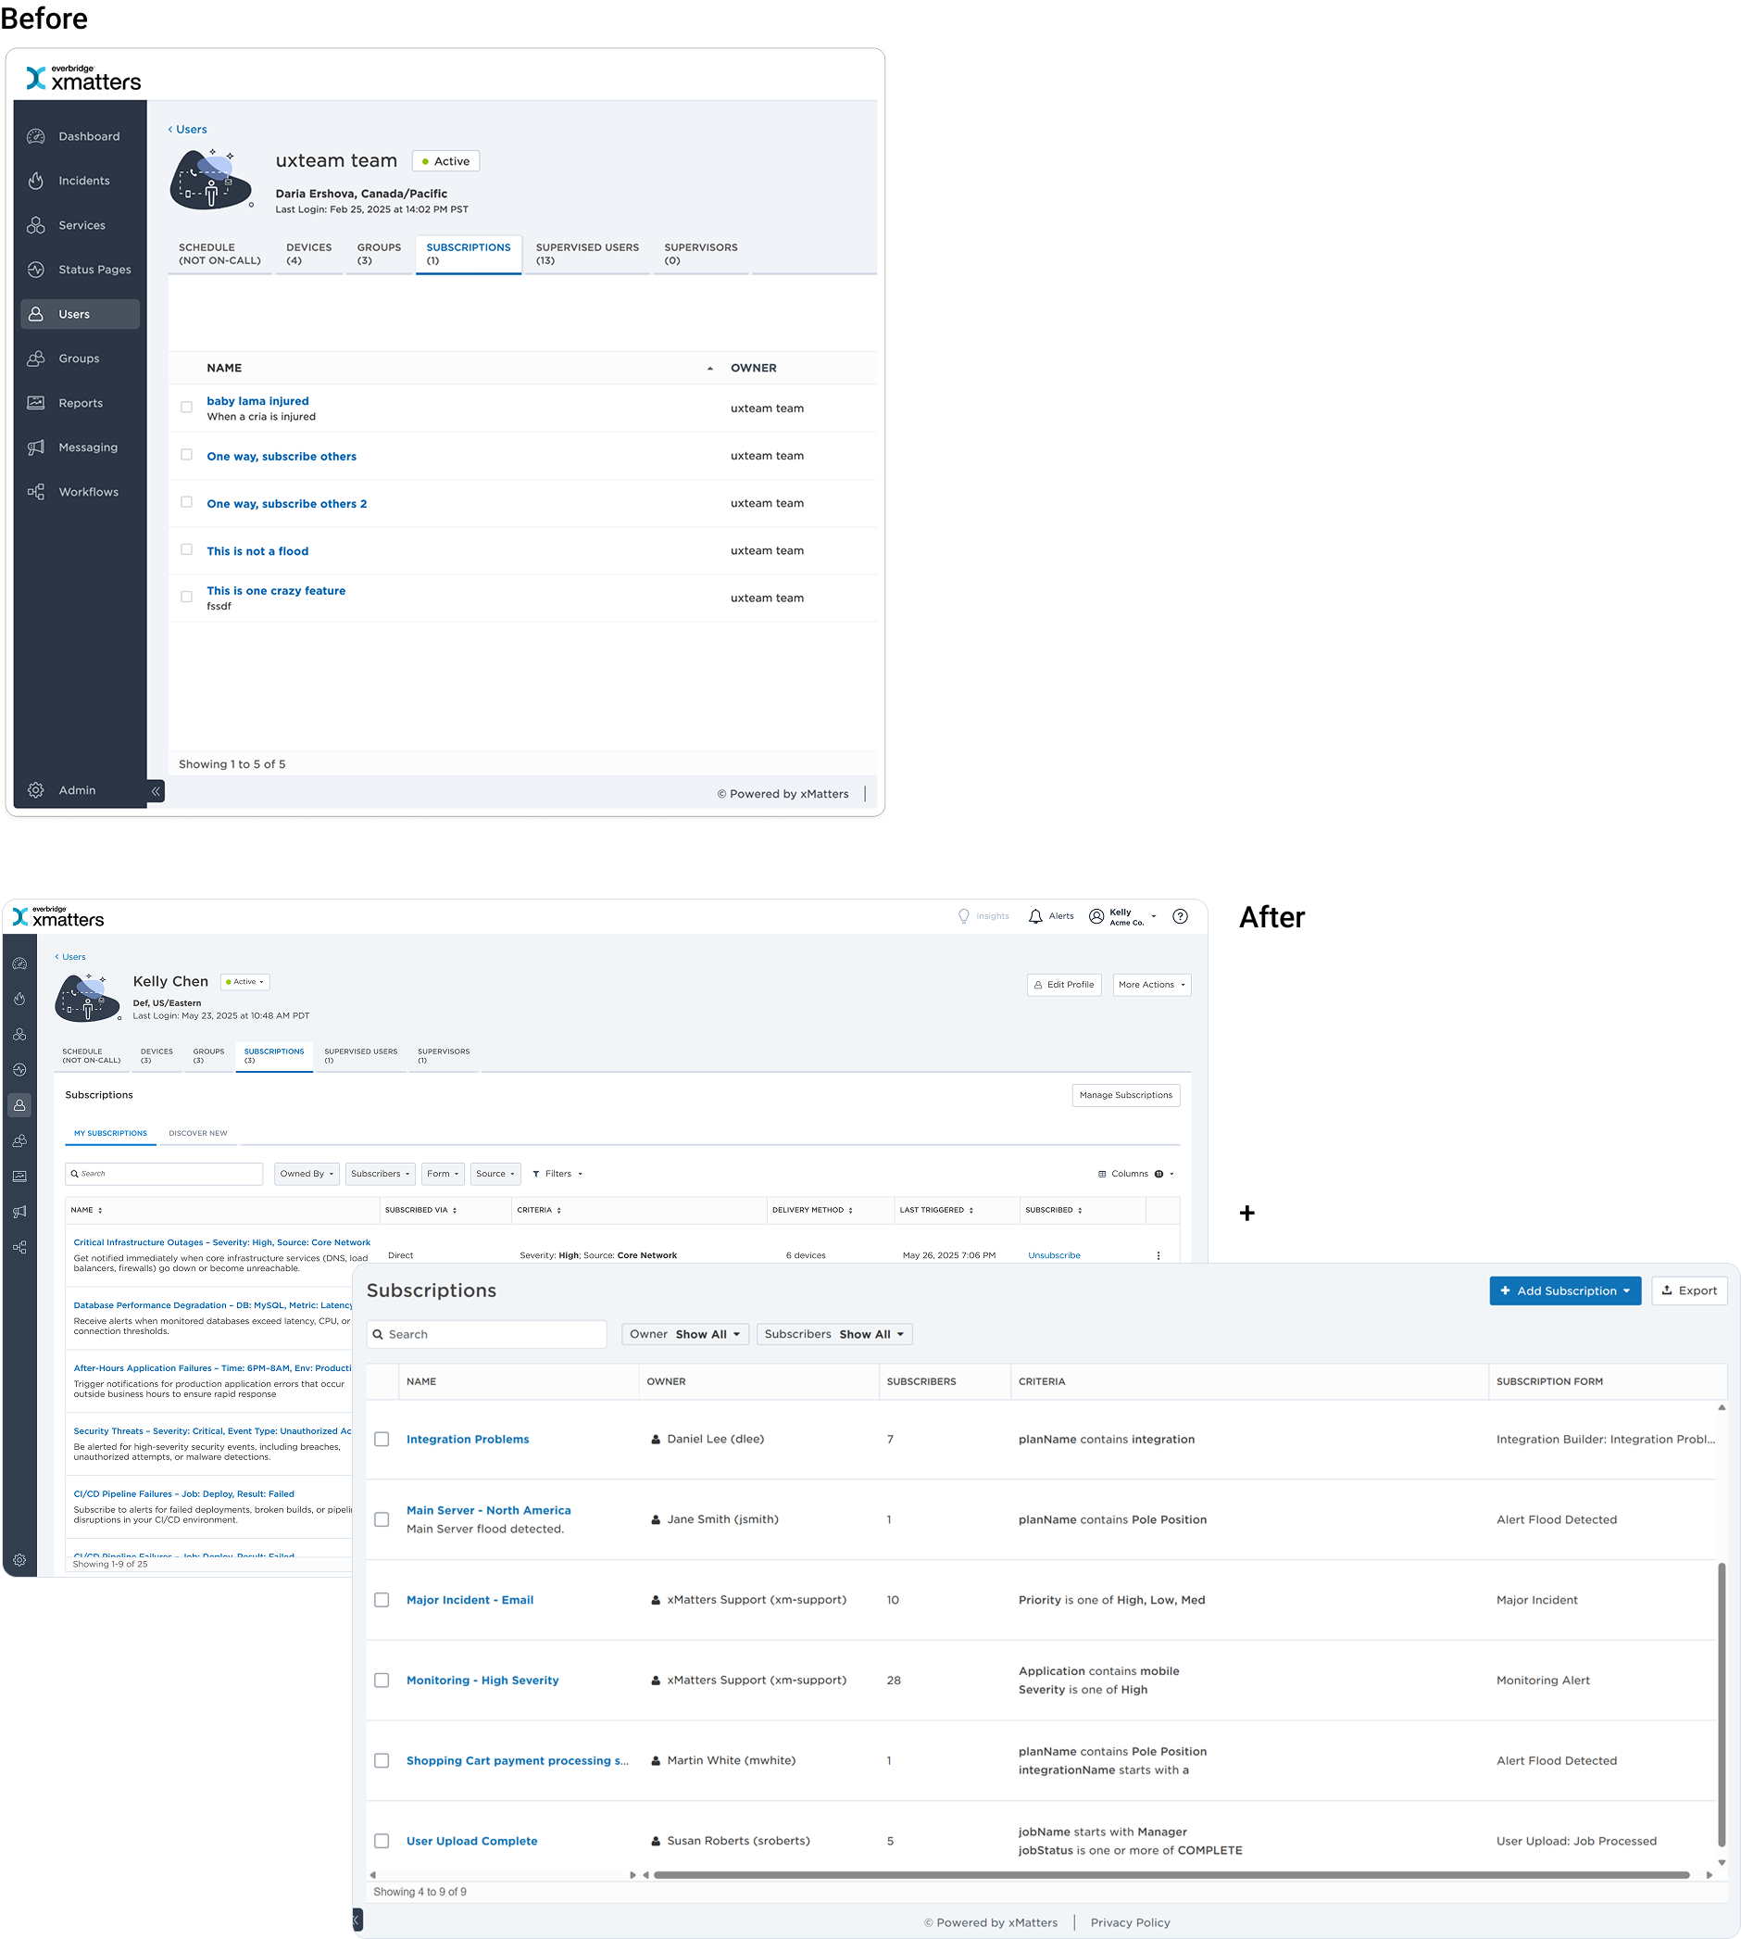
Task: Expand the Owned By filter dropdown
Action: click(x=307, y=1174)
